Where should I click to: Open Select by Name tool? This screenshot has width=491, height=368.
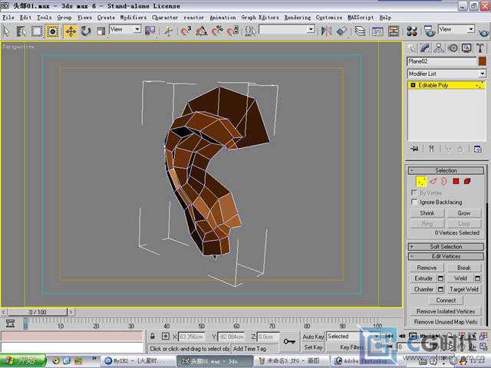(21, 31)
